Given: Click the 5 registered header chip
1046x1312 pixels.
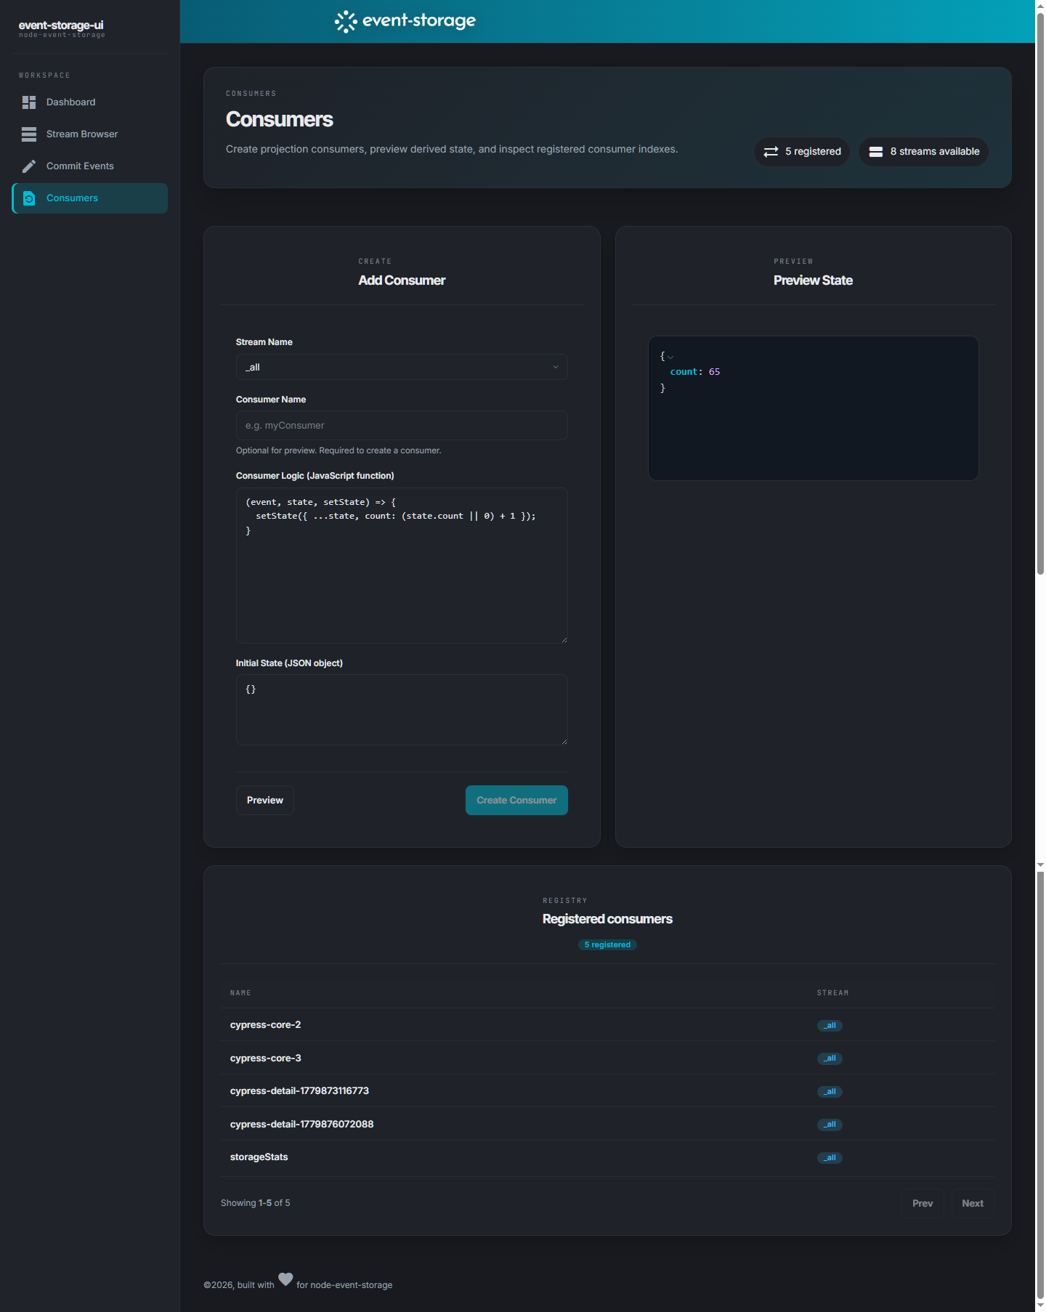Looking at the screenshot, I should (x=802, y=152).
